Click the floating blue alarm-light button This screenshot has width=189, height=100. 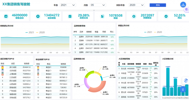pos(183,89)
